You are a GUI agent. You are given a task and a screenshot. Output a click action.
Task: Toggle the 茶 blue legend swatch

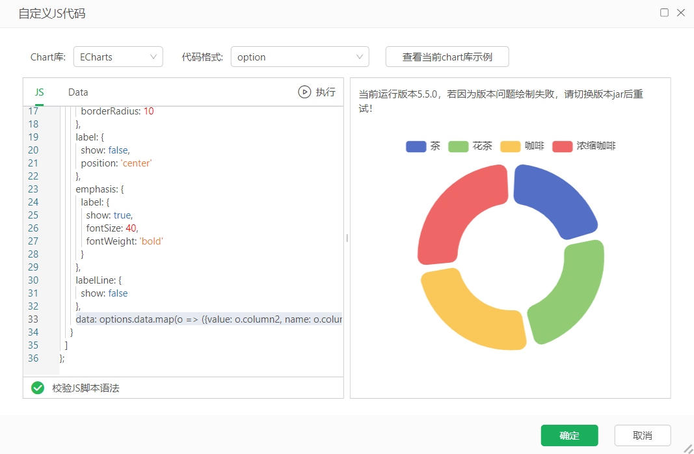tap(416, 146)
